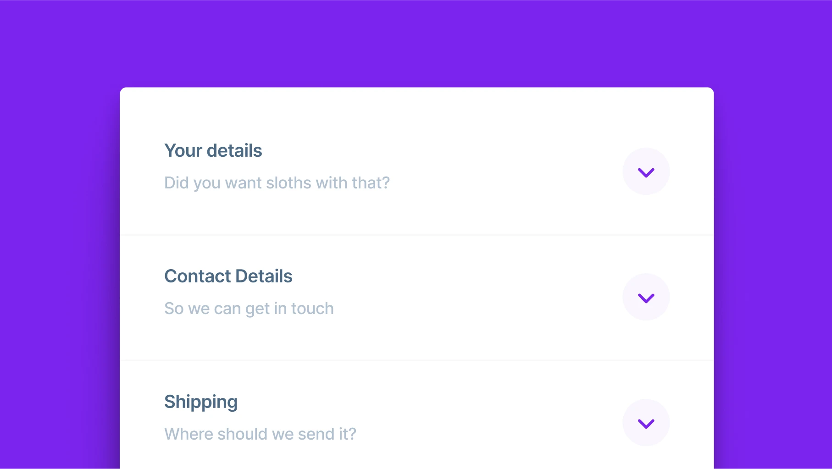
Task: Click the Contact Details heading
Action: pos(228,276)
